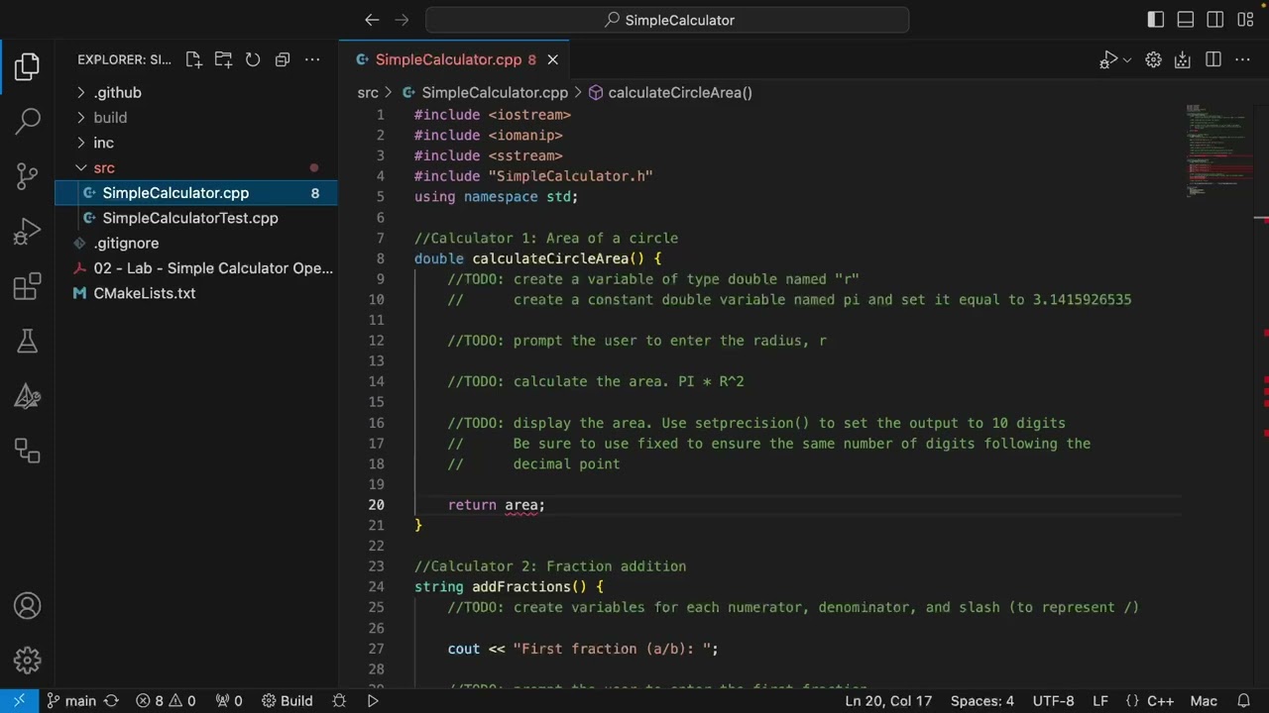Open the Explorer view in activity bar
Image resolution: width=1269 pixels, height=713 pixels.
(x=28, y=67)
